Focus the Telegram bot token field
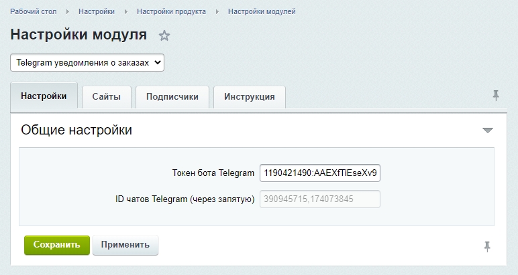Image resolution: width=518 pixels, height=275 pixels. (x=319, y=173)
